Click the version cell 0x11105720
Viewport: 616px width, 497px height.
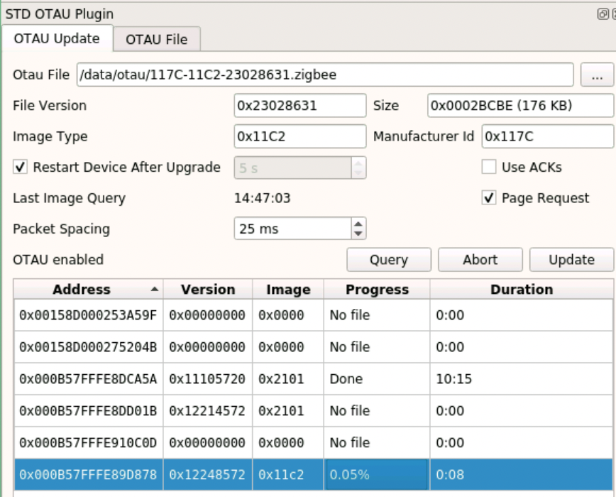pyautogui.click(x=207, y=378)
